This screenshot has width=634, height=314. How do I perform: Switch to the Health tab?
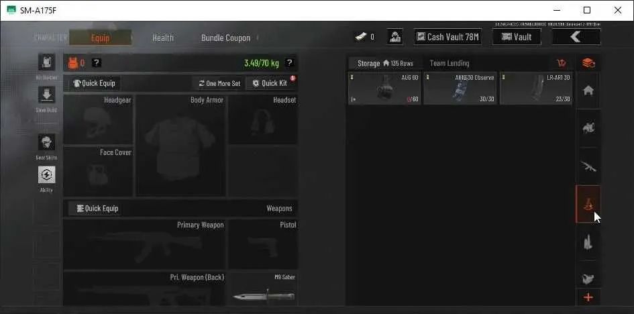coord(163,38)
